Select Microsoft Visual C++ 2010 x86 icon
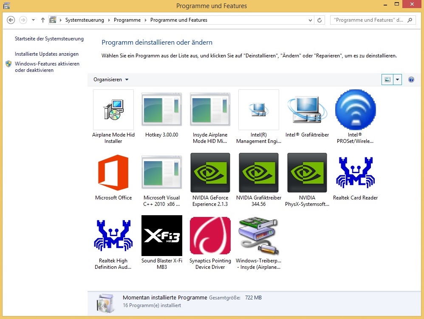 [x=162, y=173]
